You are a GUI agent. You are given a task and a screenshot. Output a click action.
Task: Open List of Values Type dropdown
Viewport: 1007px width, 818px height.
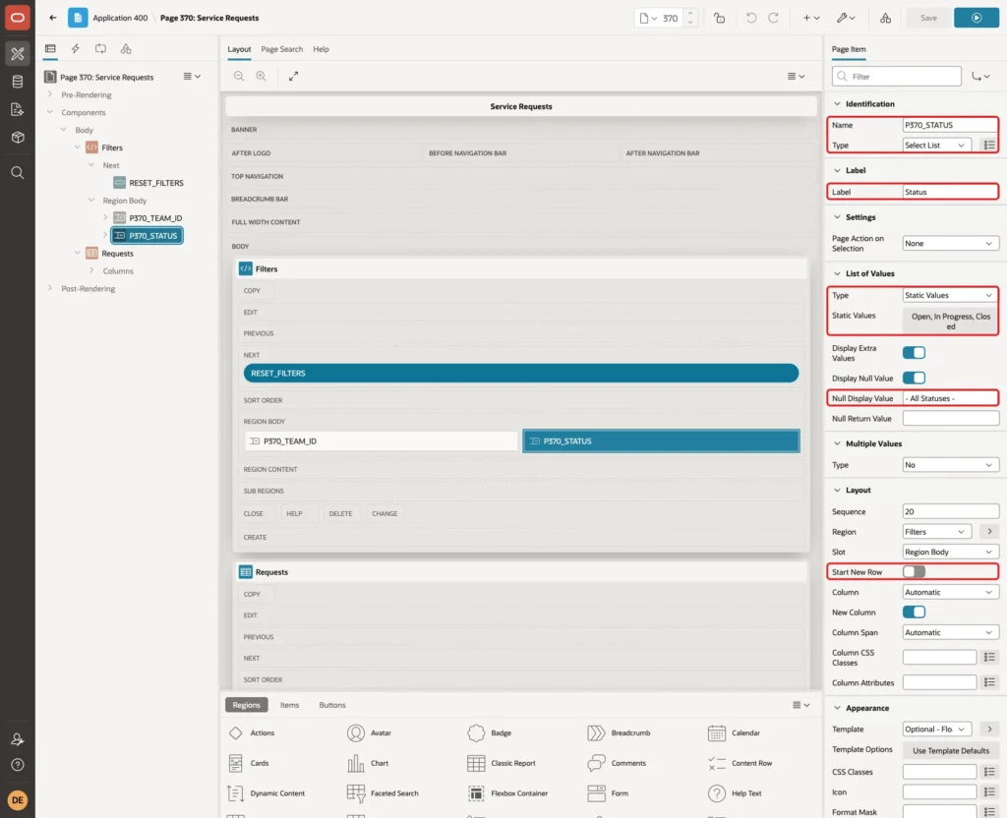click(951, 295)
